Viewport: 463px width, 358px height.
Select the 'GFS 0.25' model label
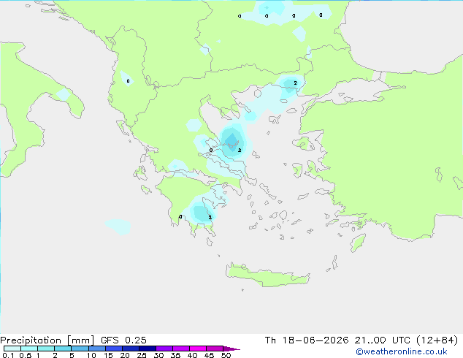(x=123, y=340)
